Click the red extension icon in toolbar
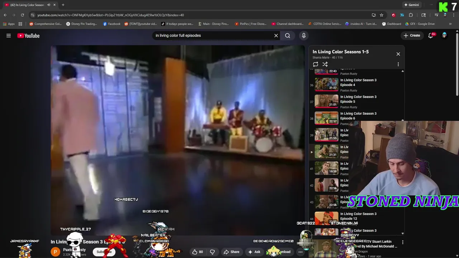 click(x=394, y=15)
